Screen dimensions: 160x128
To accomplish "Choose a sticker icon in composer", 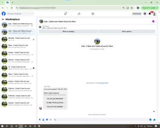I will coord(47,120).
